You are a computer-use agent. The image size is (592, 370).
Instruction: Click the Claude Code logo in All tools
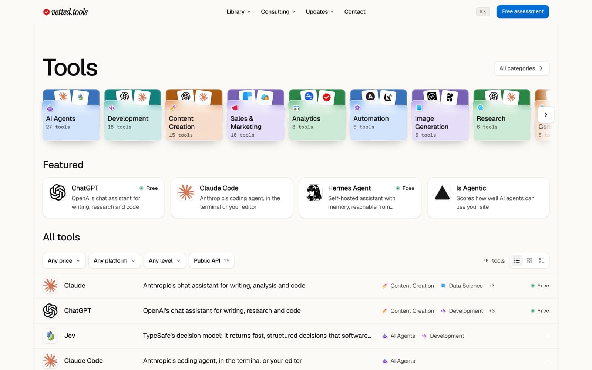click(50, 361)
